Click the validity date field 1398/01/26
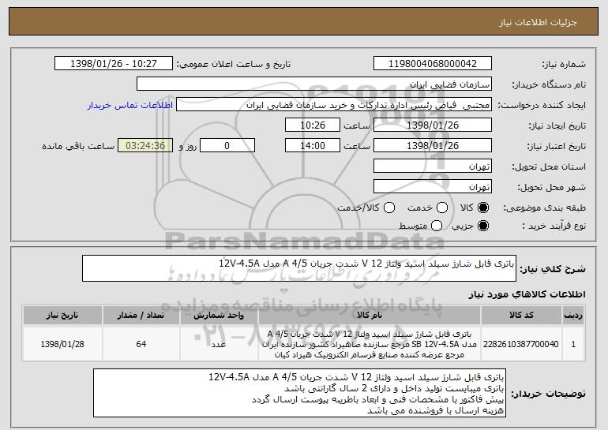This screenshot has height=430, width=608. tap(433, 146)
